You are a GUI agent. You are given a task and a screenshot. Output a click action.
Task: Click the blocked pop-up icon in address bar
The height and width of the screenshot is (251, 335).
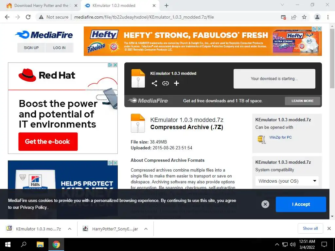(x=283, y=17)
